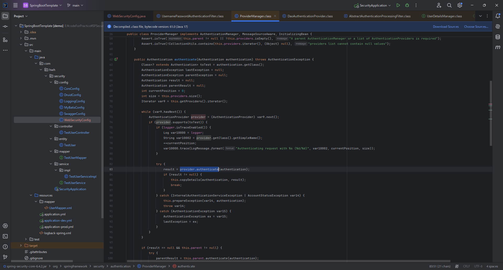The height and width of the screenshot is (270, 503).
Task: Close the ProviderManager.class tab
Action: click(x=275, y=16)
